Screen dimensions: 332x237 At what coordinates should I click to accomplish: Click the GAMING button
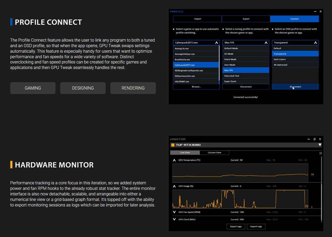click(33, 88)
